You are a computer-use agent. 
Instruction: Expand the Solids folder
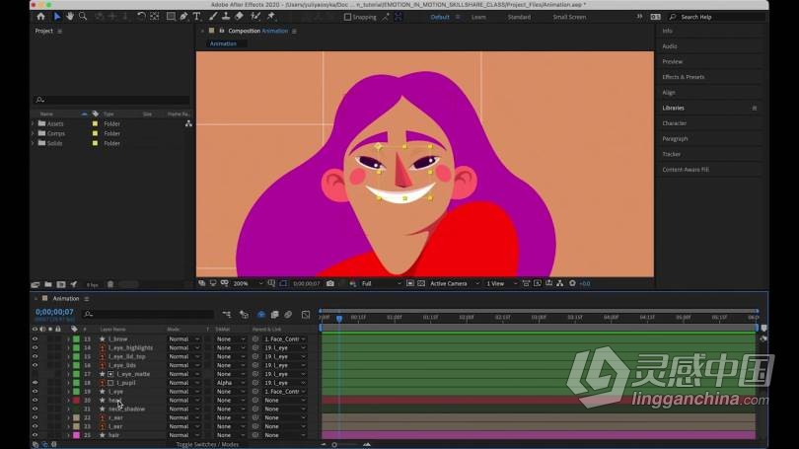point(34,143)
